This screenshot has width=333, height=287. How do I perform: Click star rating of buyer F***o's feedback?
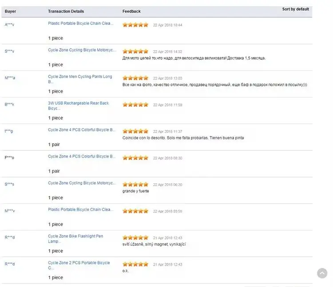click(135, 158)
